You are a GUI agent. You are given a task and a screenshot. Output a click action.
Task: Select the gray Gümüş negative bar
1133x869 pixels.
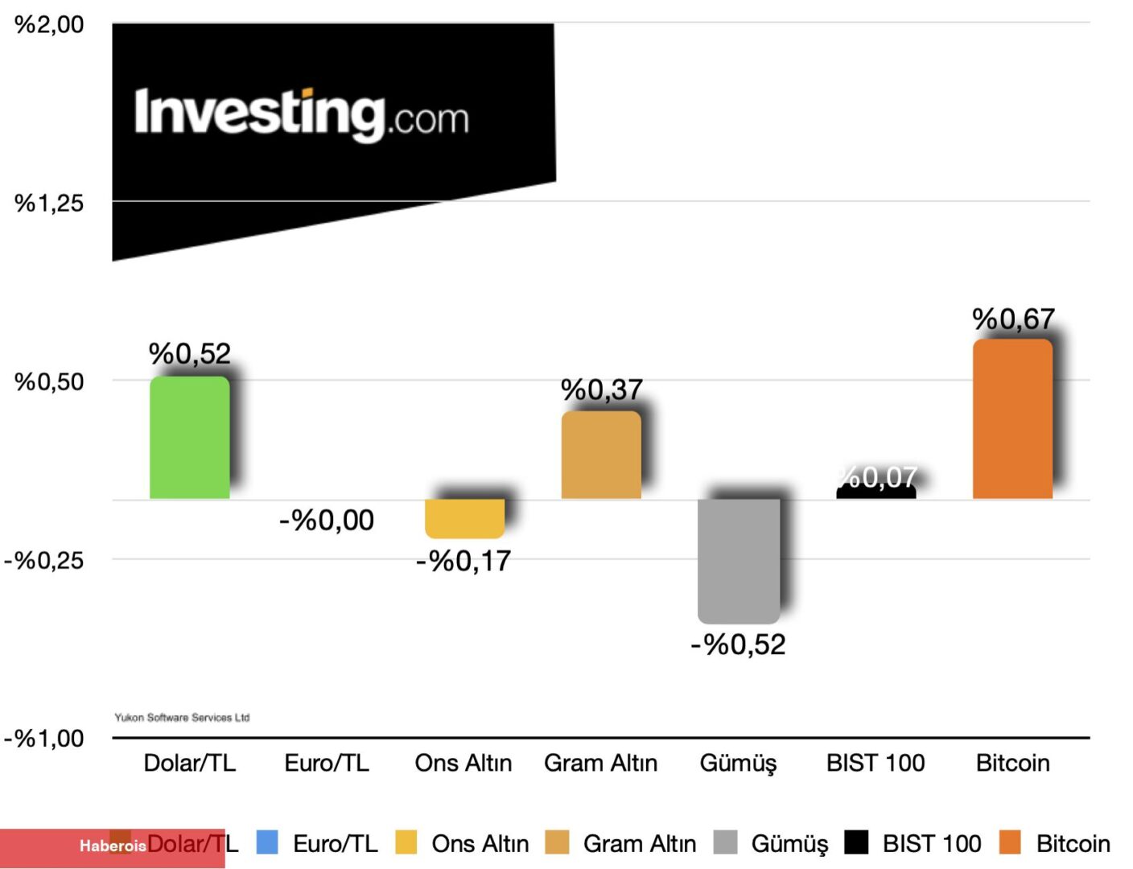tap(738, 561)
